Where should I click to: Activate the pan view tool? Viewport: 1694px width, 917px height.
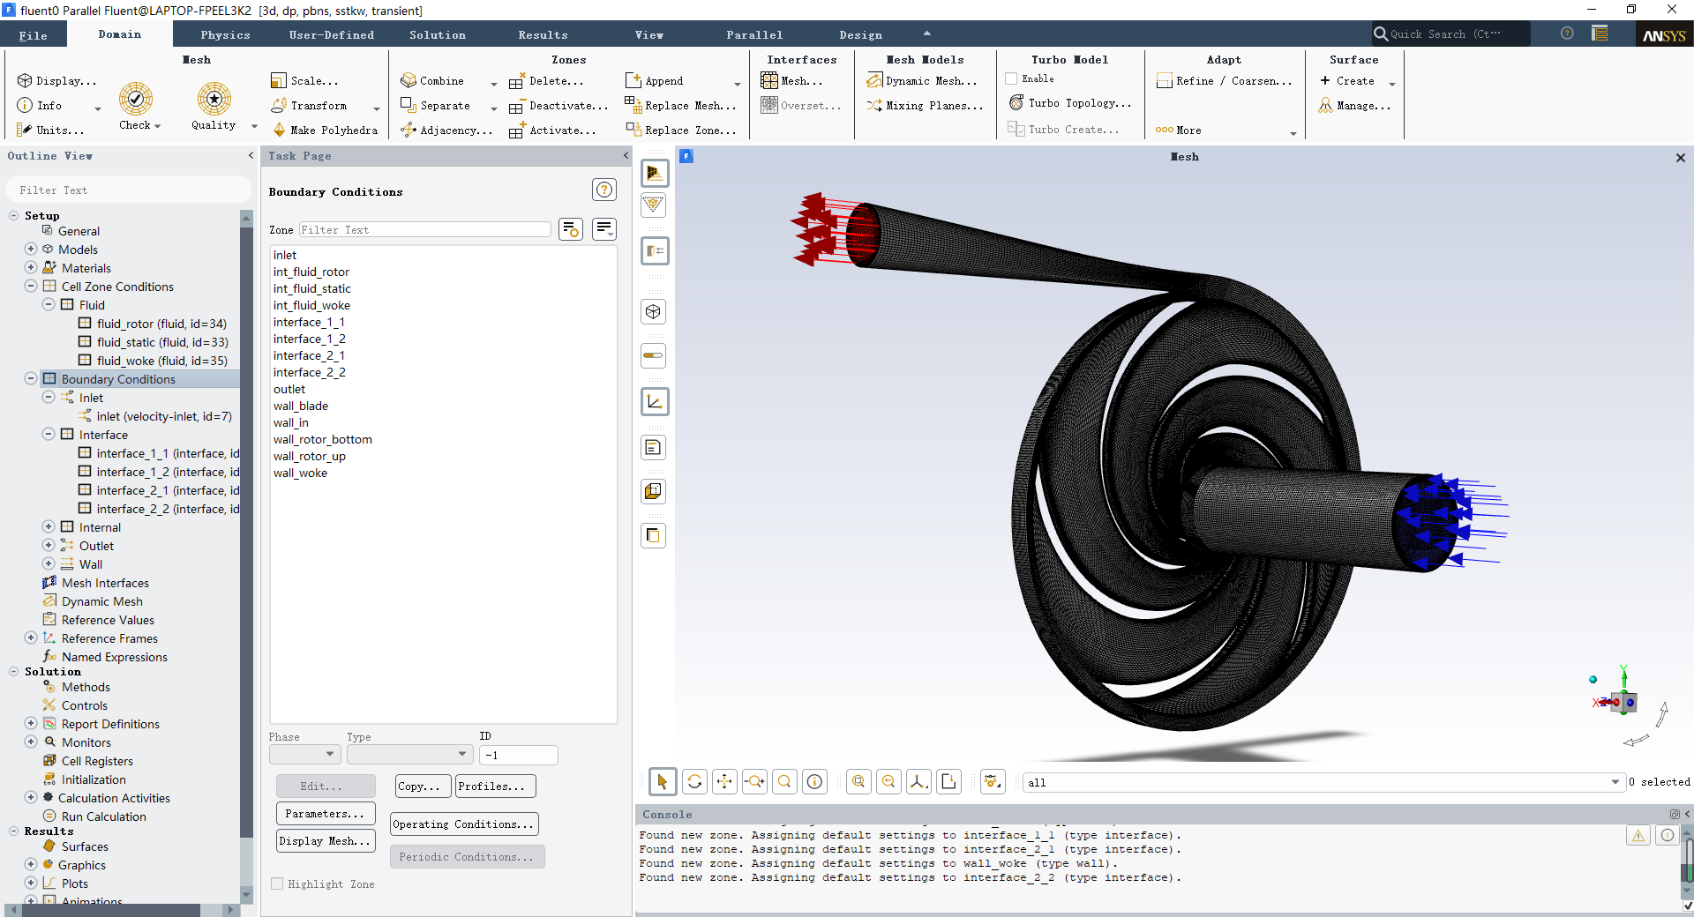point(724,782)
